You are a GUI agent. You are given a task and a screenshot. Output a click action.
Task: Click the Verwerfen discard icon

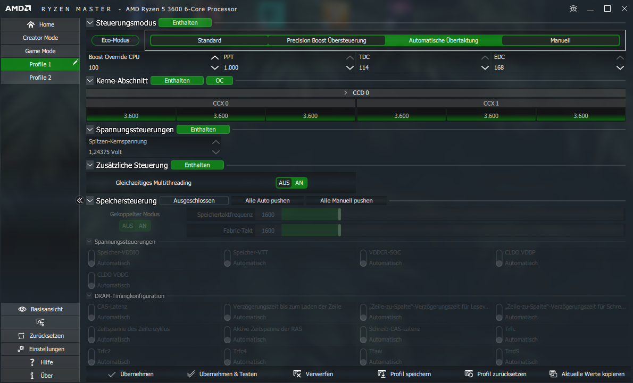pyautogui.click(x=297, y=374)
